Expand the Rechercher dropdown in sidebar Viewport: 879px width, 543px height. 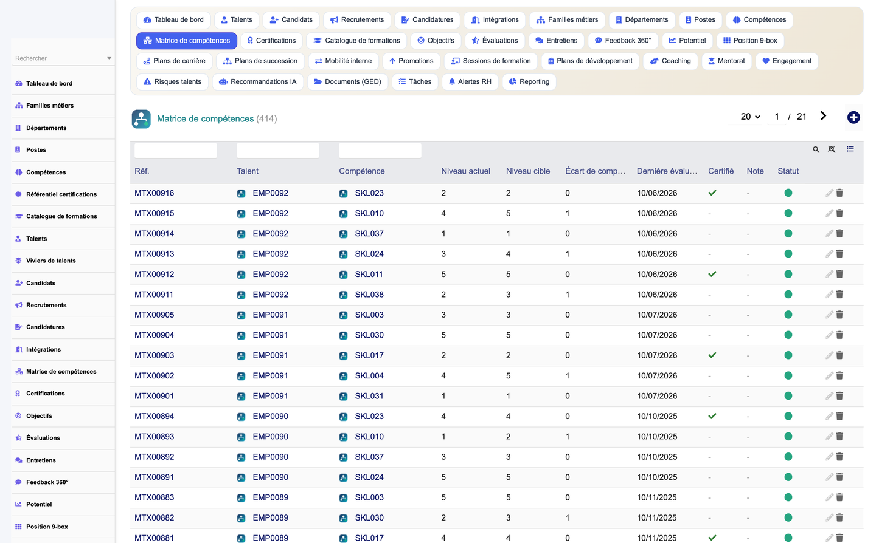pos(109,58)
